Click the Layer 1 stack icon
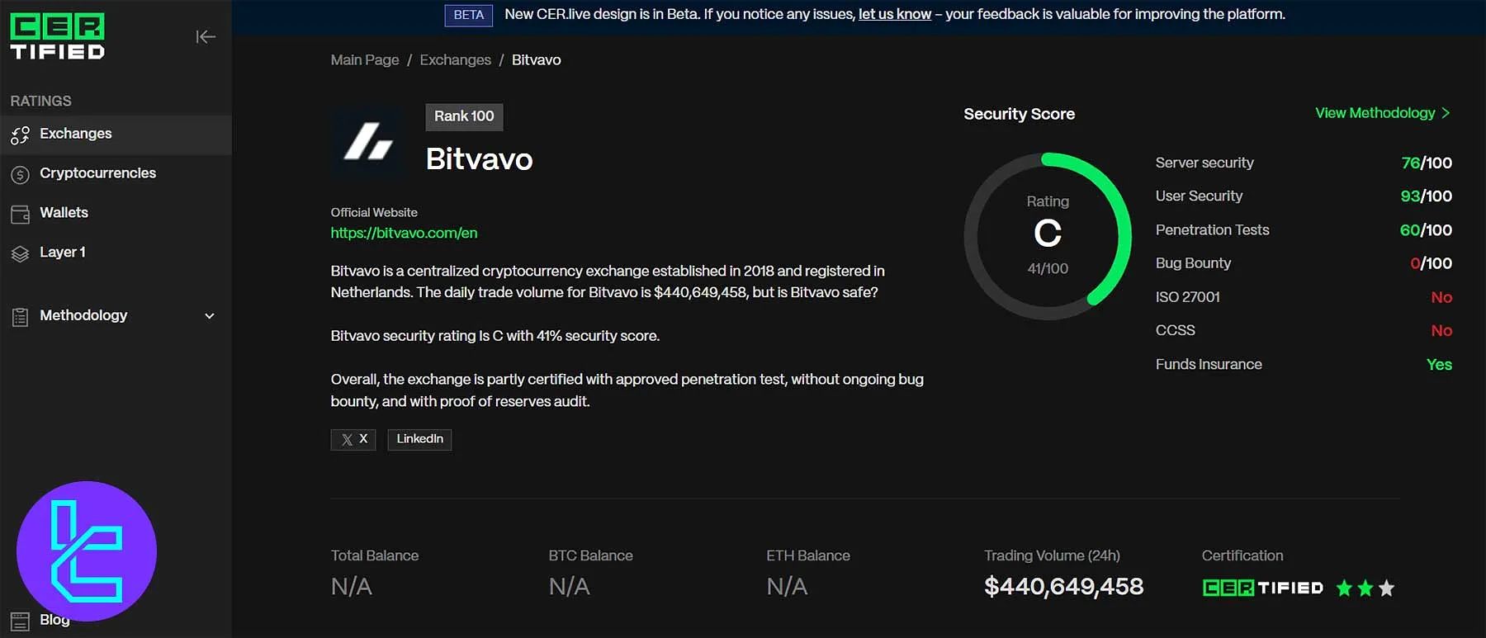1486x638 pixels. pos(20,253)
